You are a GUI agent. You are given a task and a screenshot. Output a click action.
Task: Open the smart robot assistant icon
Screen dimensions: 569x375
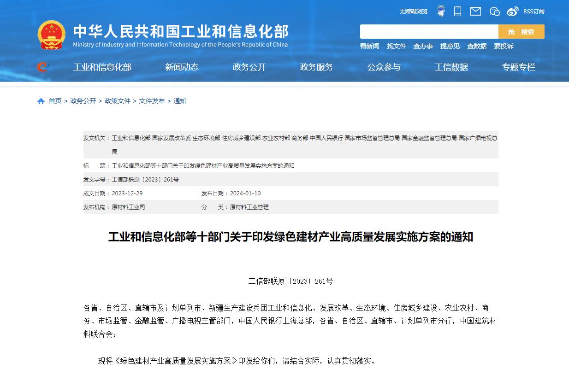pyautogui.click(x=441, y=11)
